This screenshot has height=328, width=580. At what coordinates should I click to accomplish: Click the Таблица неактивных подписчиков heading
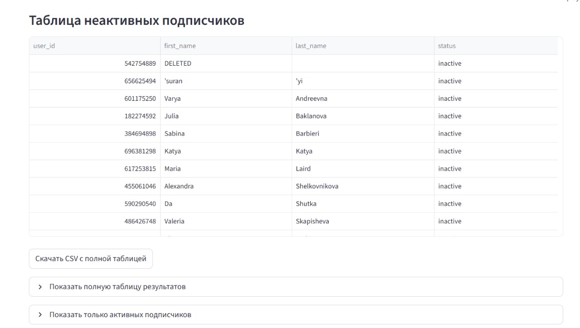click(x=137, y=20)
